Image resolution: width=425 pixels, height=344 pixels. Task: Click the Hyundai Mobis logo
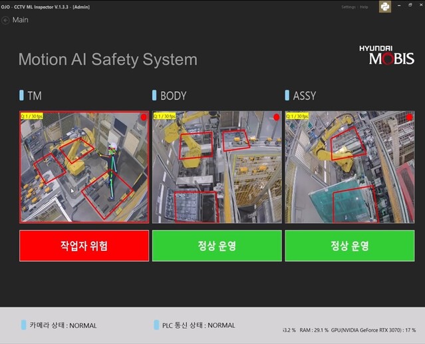pyautogui.click(x=386, y=55)
